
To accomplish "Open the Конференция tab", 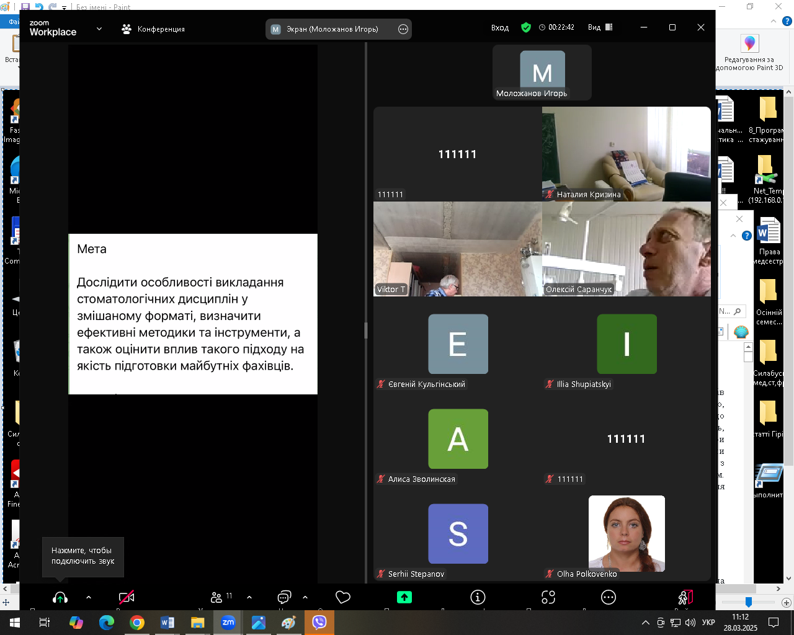I will pos(153,29).
